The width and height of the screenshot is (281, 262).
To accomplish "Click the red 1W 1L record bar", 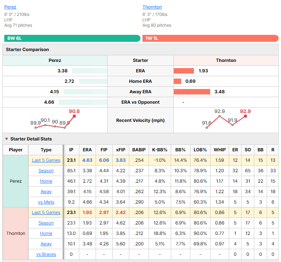I will (x=211, y=38).
